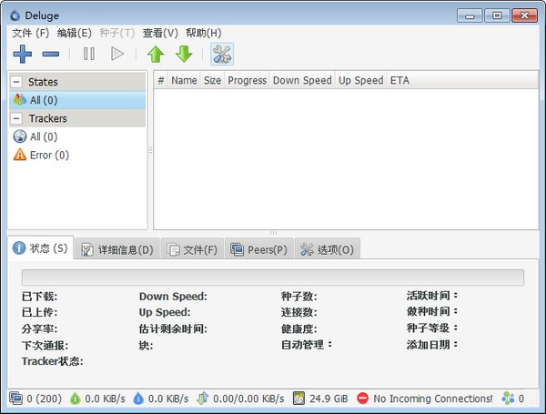Move torrent up with green up arrow

point(155,54)
